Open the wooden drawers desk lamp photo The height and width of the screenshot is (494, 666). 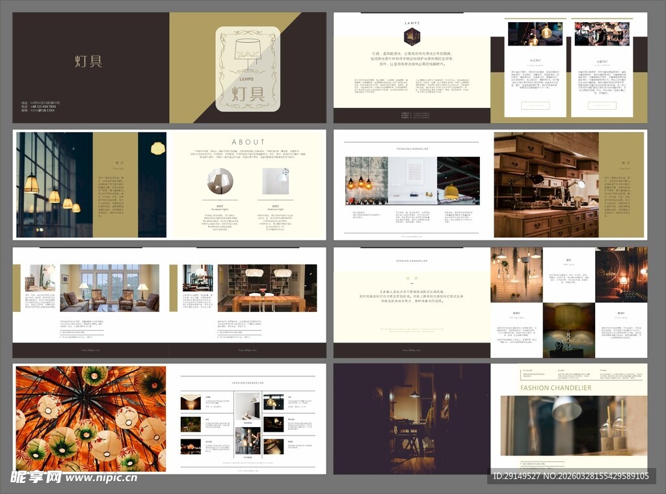tap(546, 185)
